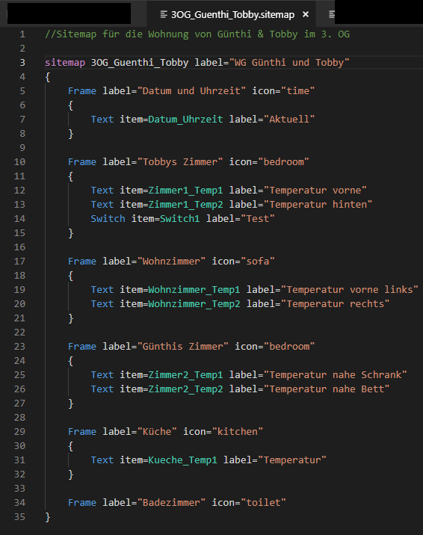Click the comment text on line 1
Screen dimensions: 423x535
tap(197, 34)
